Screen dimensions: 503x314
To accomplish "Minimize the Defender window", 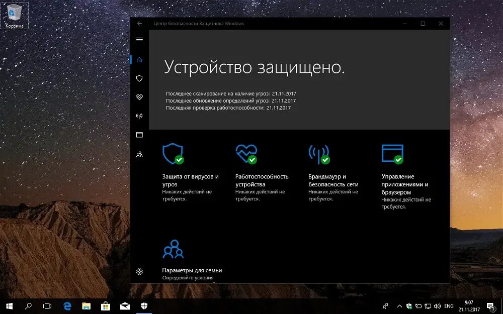I will click(x=405, y=24).
